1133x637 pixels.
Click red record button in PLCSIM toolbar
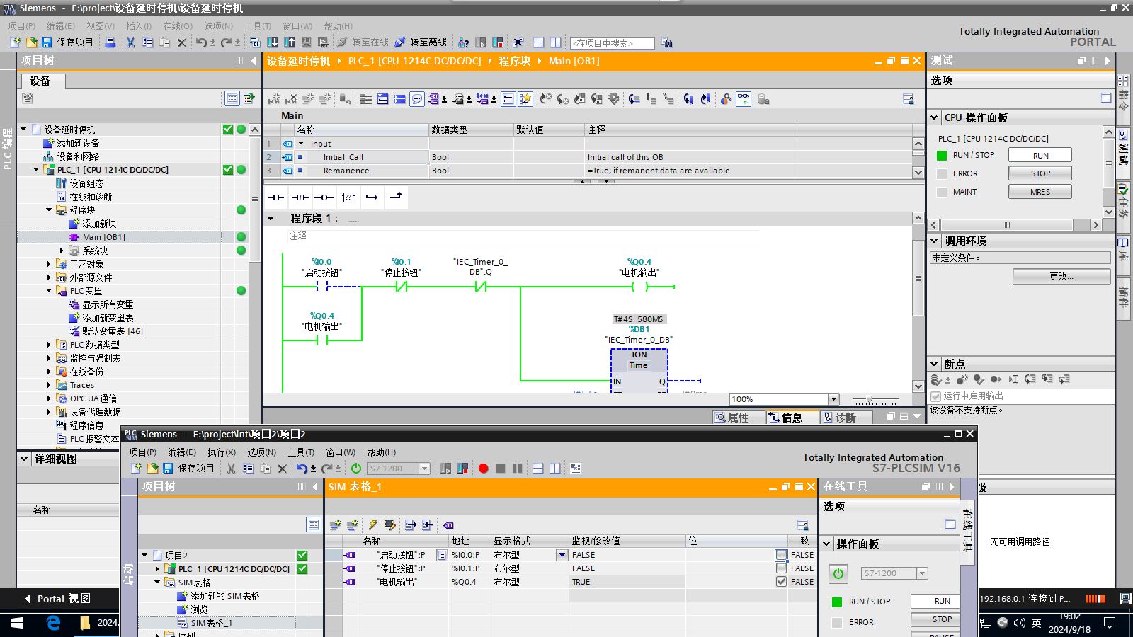coord(484,469)
